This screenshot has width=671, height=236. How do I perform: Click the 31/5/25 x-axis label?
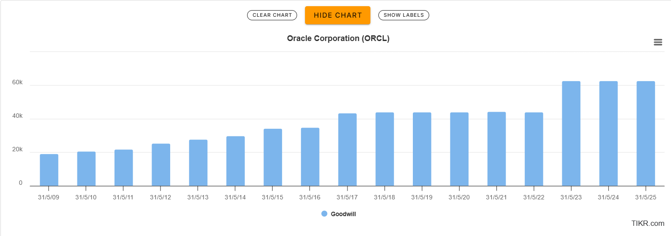coord(645,197)
